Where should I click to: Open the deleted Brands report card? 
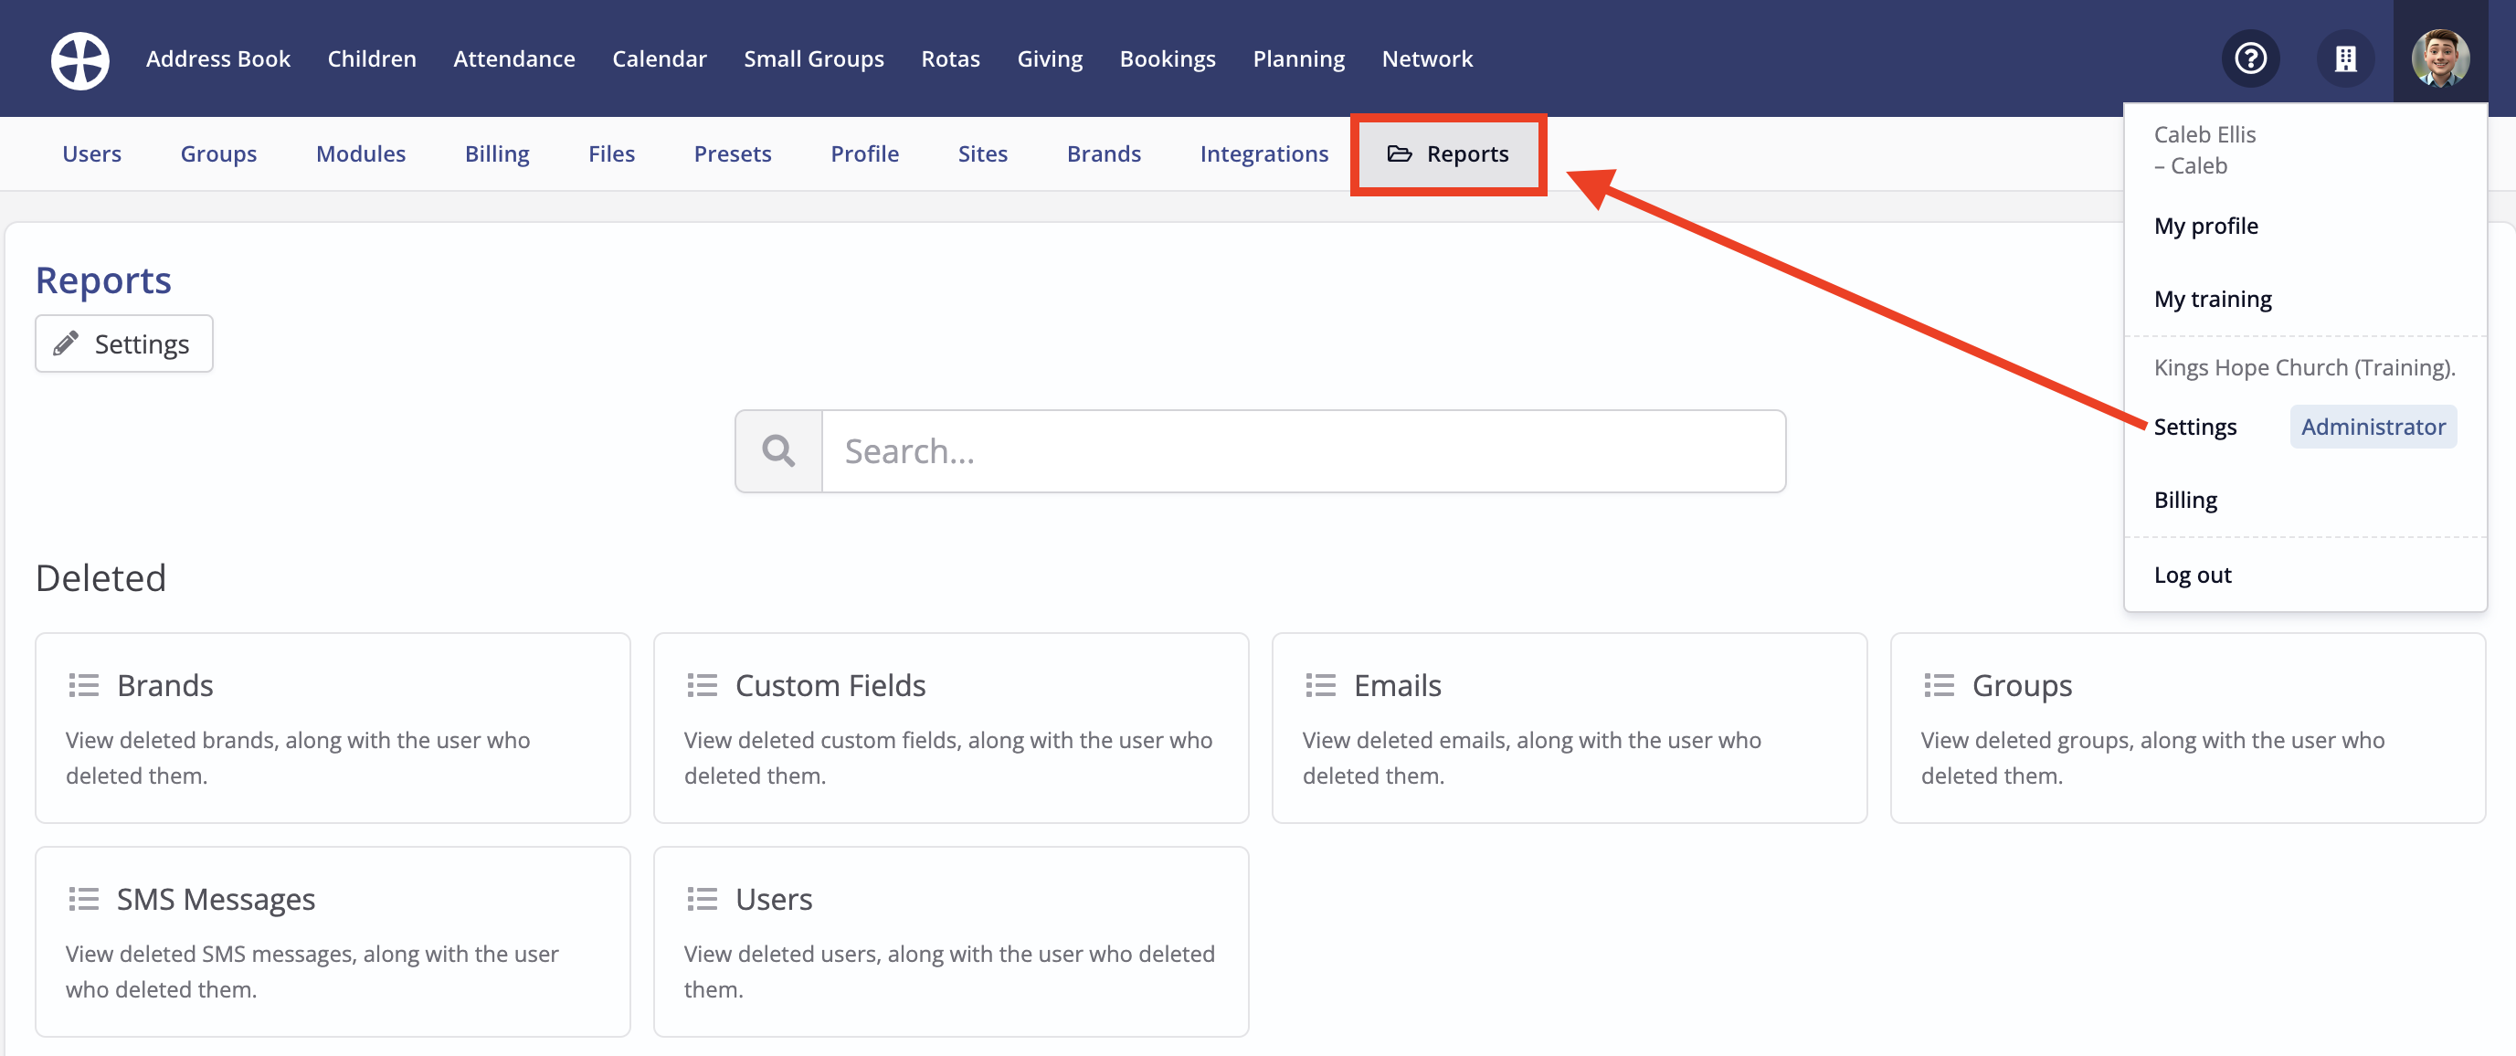[333, 728]
